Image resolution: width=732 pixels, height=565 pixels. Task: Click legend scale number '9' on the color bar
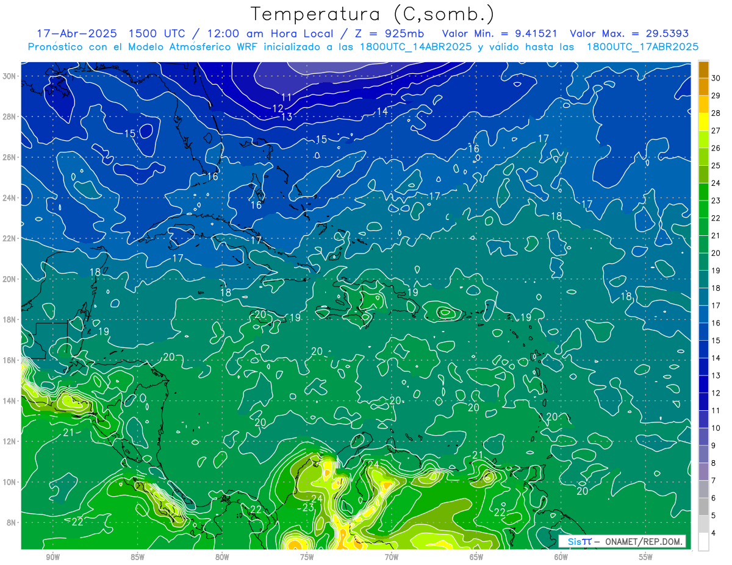pyautogui.click(x=714, y=445)
